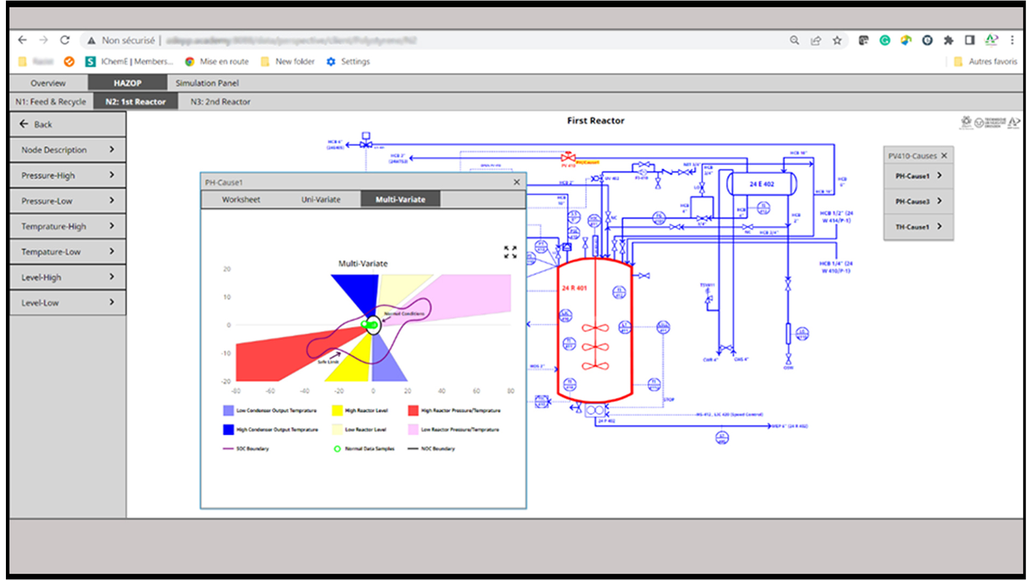The height and width of the screenshot is (580, 1032).
Task: Open the Grammarly extension icon
Action: (885, 40)
